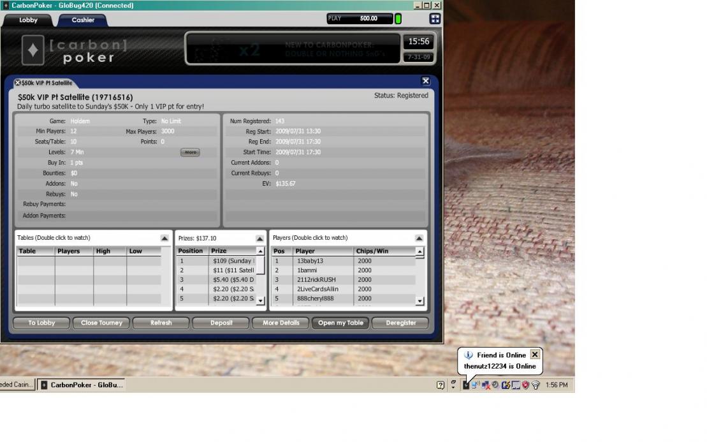Click the More button beside Levels
The height and width of the screenshot is (442, 707).
click(x=190, y=152)
